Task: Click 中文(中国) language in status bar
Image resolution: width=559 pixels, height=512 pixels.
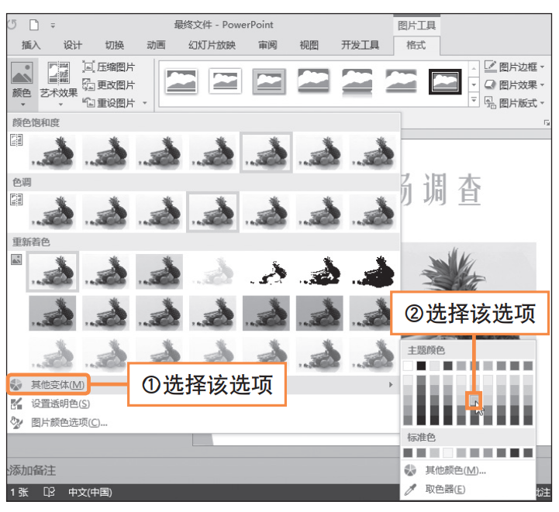Action: (x=90, y=492)
